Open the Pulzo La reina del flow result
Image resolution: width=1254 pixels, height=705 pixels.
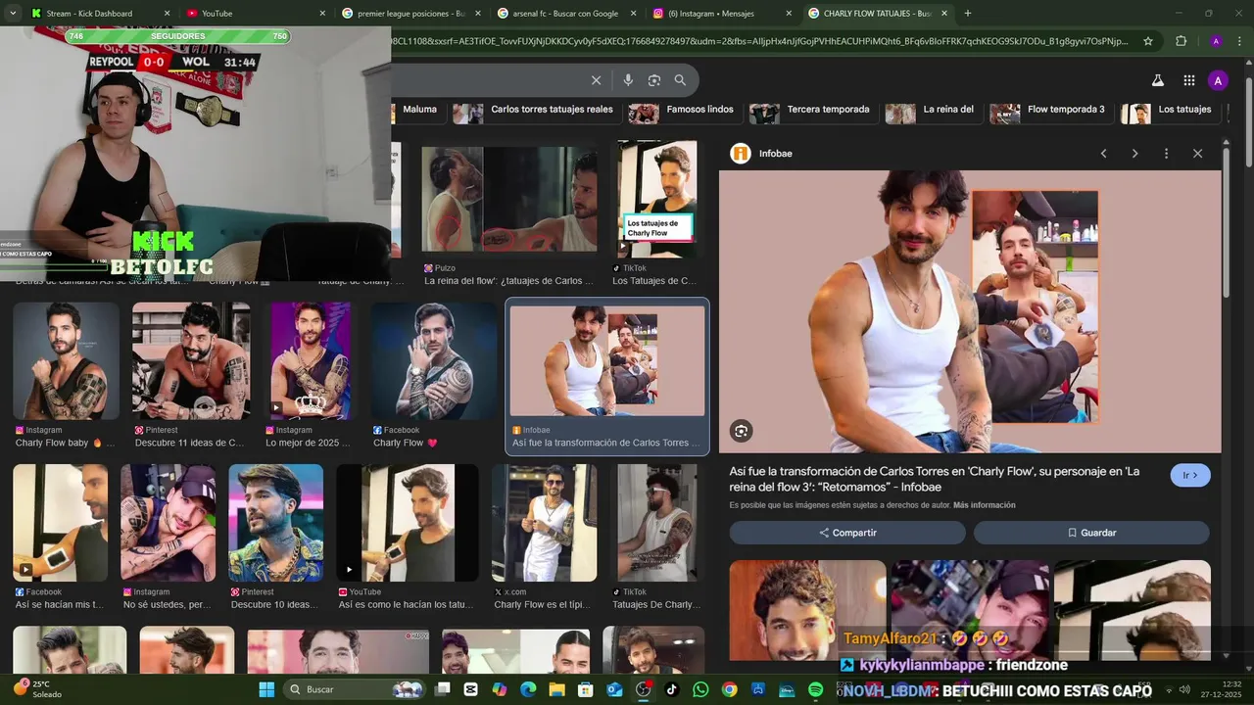pyautogui.click(x=508, y=200)
